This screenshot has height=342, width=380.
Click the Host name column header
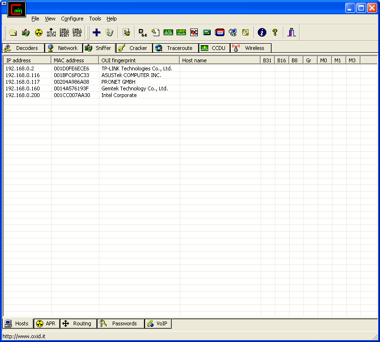pos(220,60)
